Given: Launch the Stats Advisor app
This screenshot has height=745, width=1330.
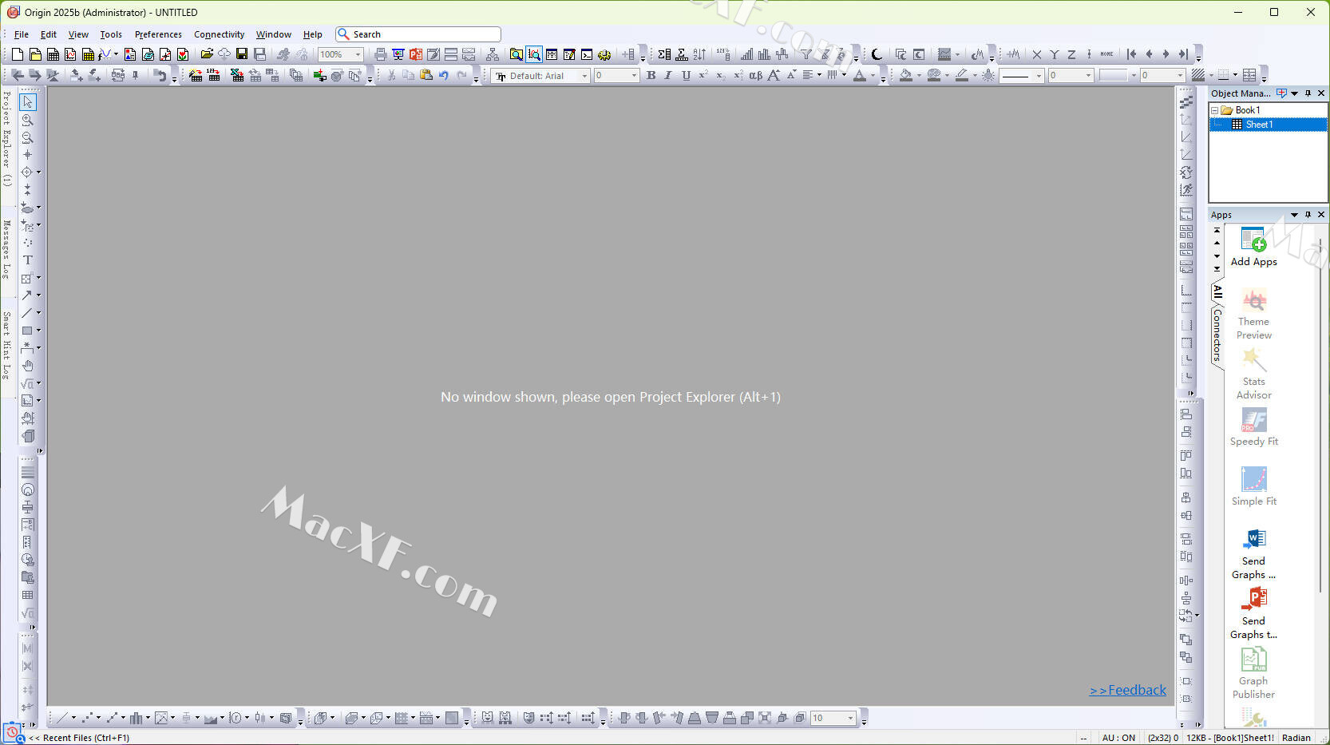Looking at the screenshot, I should point(1253,374).
